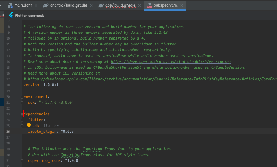Click the environment: key
This screenshot has height=167, width=277.
pyautogui.click(x=37, y=97)
